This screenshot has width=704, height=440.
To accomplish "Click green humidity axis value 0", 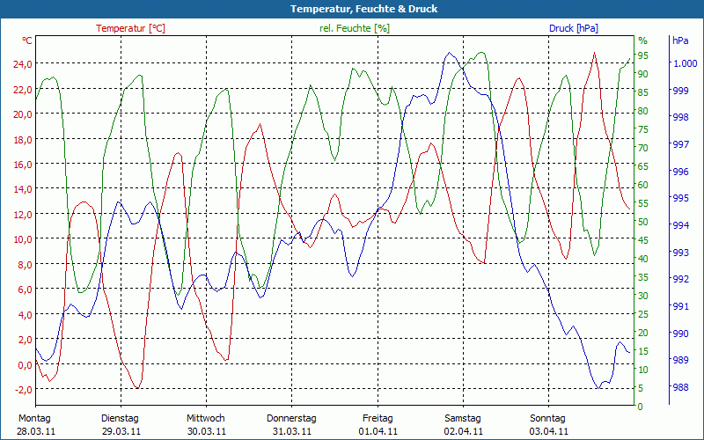I will coord(641,407).
